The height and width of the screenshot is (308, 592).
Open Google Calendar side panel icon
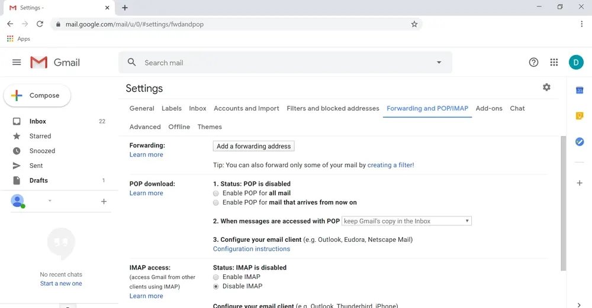click(x=580, y=90)
